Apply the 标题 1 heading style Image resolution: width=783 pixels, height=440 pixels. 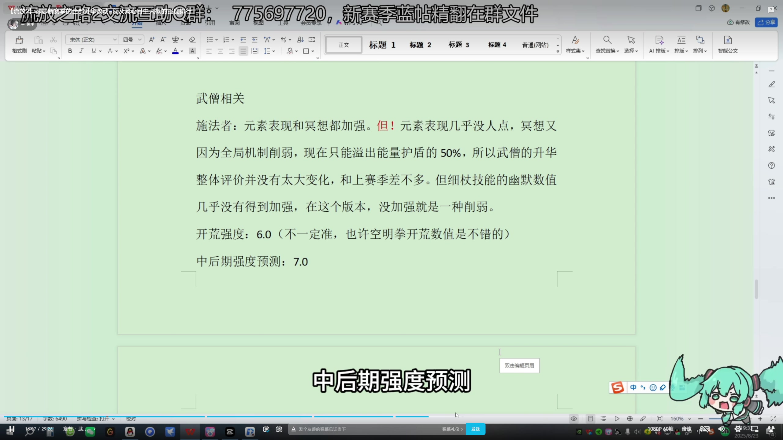tap(382, 45)
